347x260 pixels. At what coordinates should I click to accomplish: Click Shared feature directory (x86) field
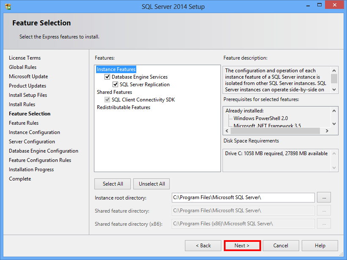243,224
